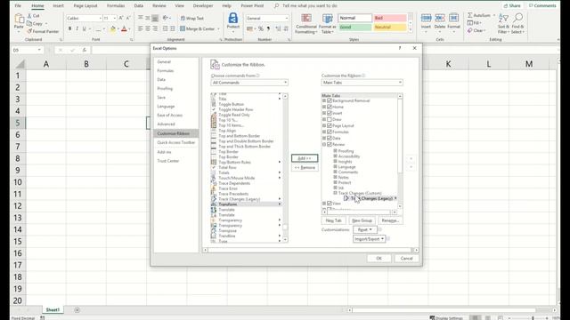Expand the Home tab node in Main Tabs
This screenshot has width=570, height=320.
point(324,107)
